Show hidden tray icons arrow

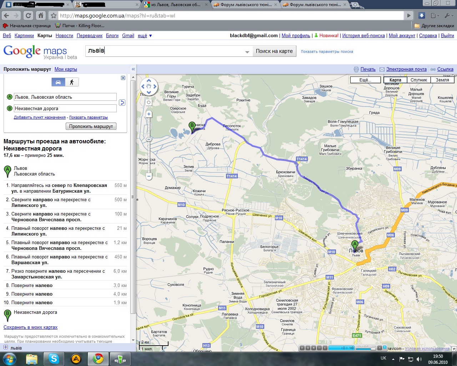[x=393, y=358]
